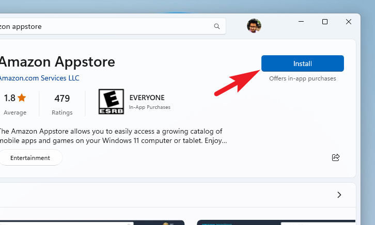375x225 pixels.
Task: Click the EVERYONE rating label
Action: (x=147, y=98)
